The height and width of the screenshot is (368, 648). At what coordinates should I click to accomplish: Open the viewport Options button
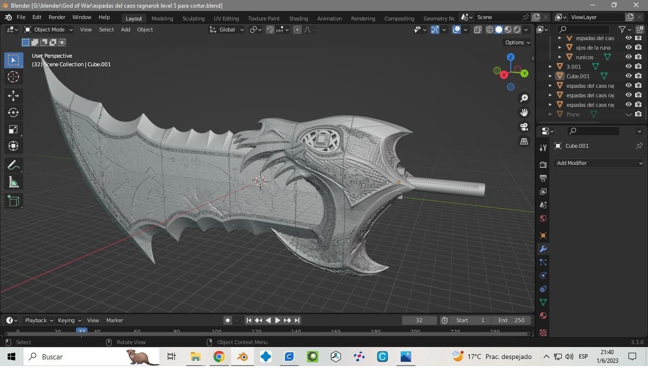click(x=516, y=42)
